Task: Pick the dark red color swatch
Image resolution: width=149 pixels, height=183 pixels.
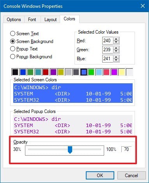Action: (46, 72)
